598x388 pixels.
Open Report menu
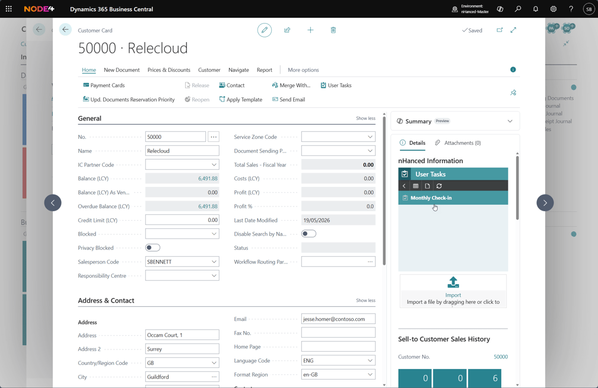[265, 70]
